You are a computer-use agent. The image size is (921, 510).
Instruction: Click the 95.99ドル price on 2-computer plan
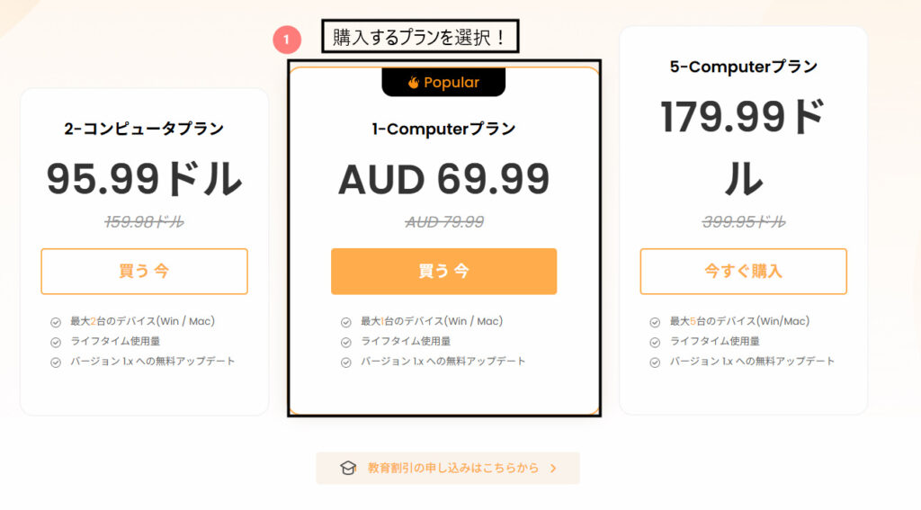click(x=145, y=179)
